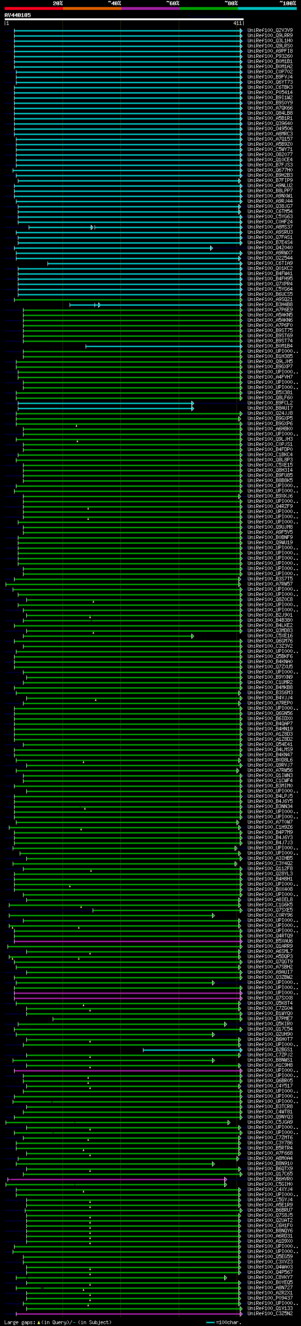Select UniRef100_B5XAU6 label
Screen dimensions: 301x1326
[x=270, y=942]
